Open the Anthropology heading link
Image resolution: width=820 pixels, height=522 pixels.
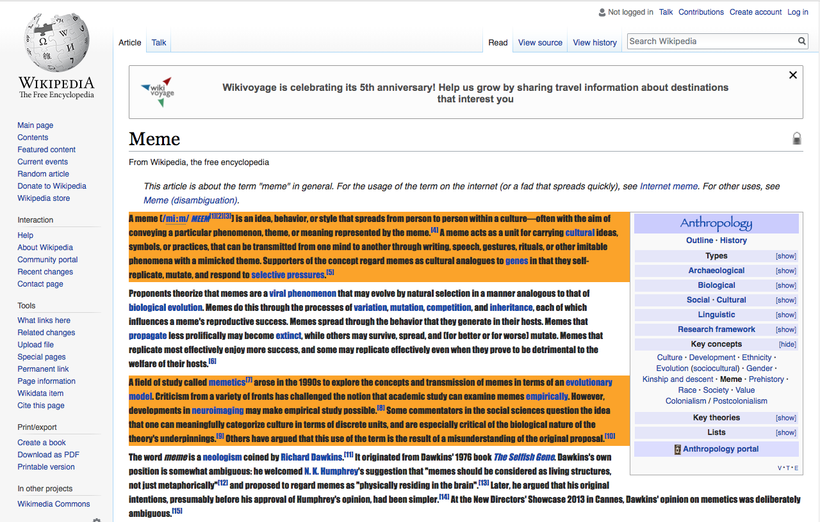716,223
